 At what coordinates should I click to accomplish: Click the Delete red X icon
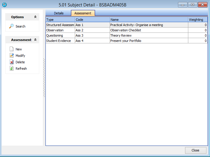(x=11, y=62)
